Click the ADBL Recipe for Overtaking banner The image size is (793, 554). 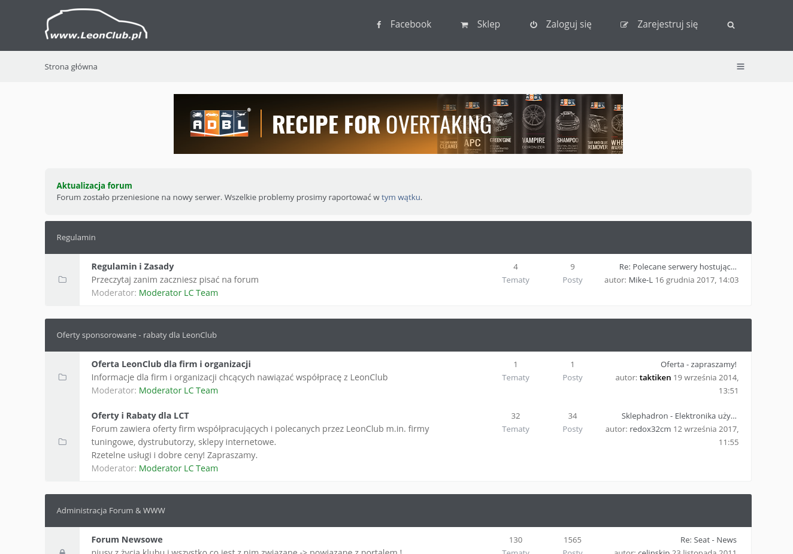point(398,124)
